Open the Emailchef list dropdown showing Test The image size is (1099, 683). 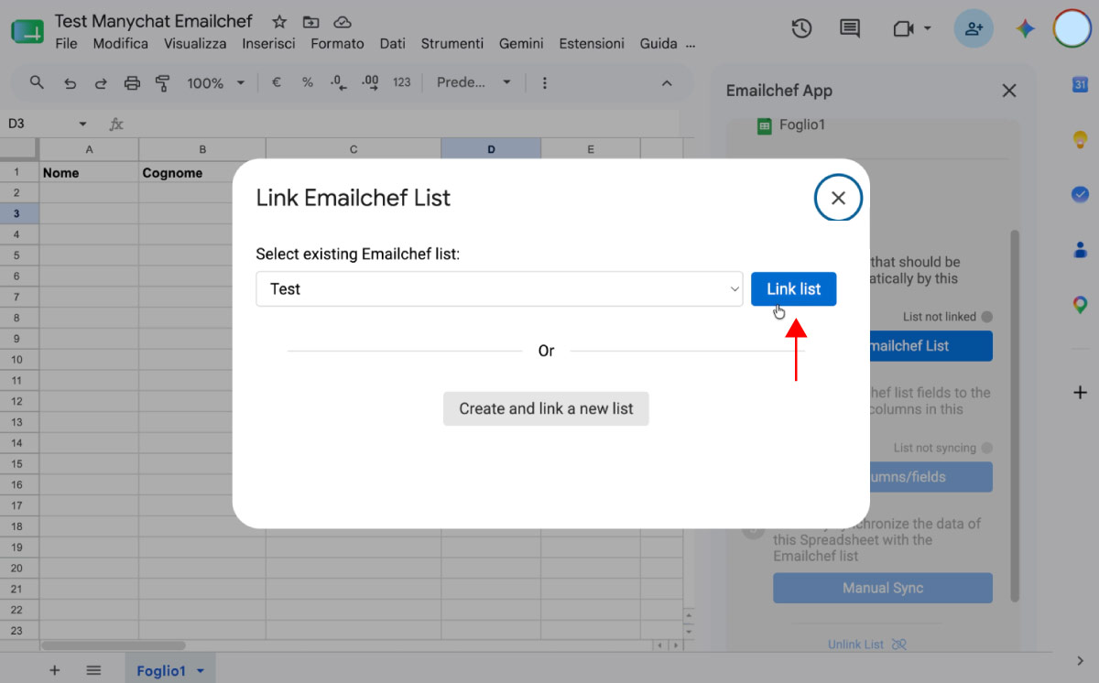499,288
